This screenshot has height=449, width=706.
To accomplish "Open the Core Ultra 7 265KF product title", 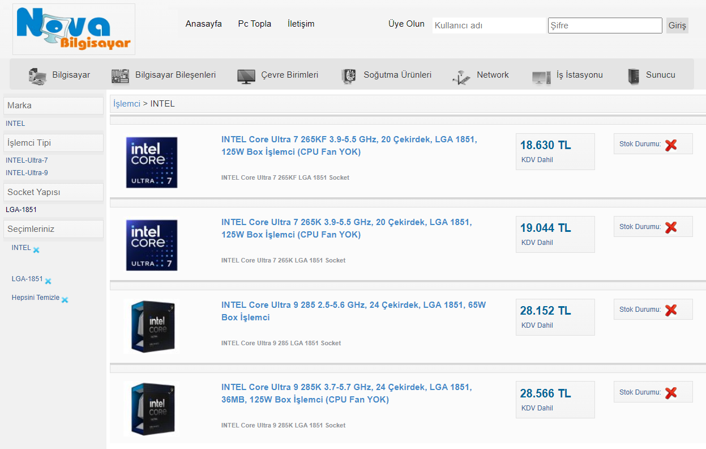I will tap(349, 146).
